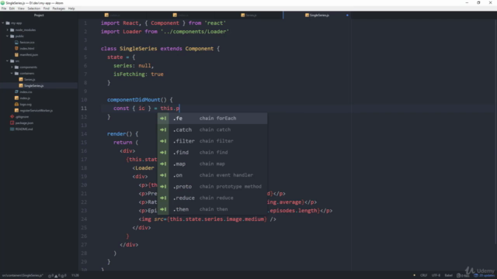This screenshot has height=279, width=497.
Task: Choose the .on event handler suggestion
Action: [212, 175]
